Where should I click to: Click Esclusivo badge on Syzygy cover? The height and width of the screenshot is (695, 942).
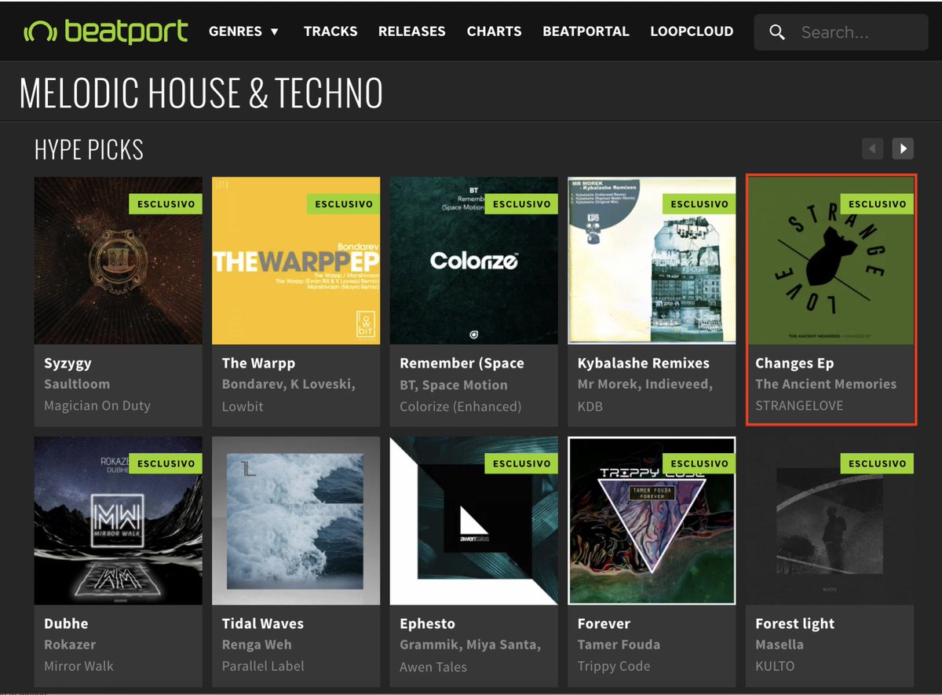tap(166, 203)
